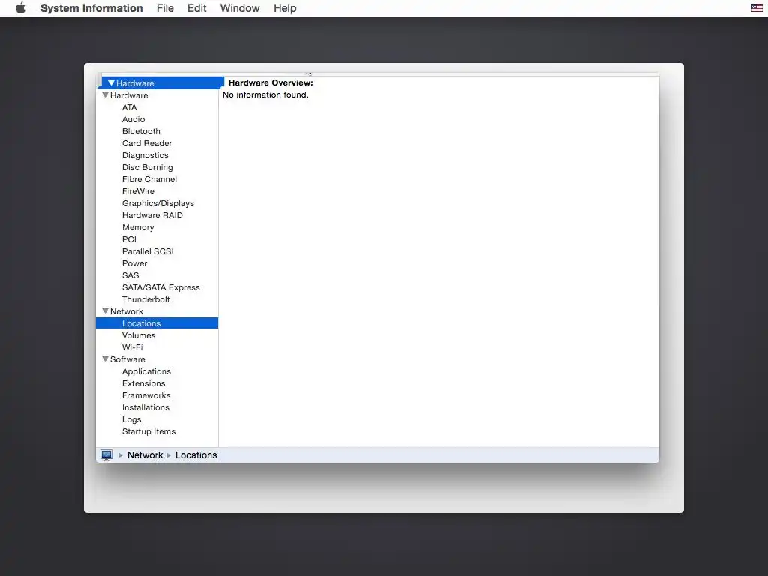Select Parallel SCSI in the sidebar
Image resolution: width=768 pixels, height=576 pixels.
148,251
